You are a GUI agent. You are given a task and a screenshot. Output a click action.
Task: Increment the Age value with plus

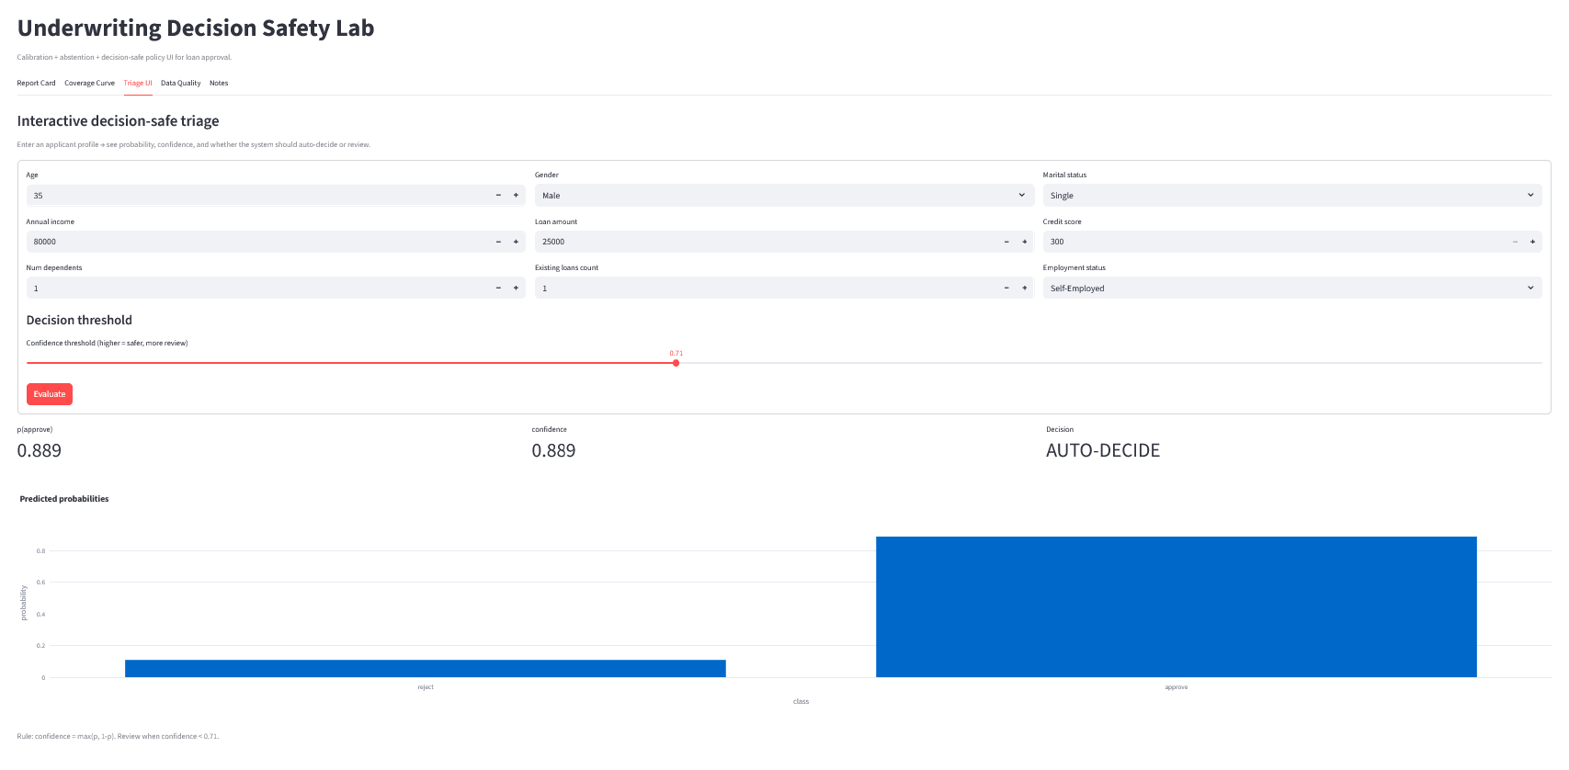point(516,196)
